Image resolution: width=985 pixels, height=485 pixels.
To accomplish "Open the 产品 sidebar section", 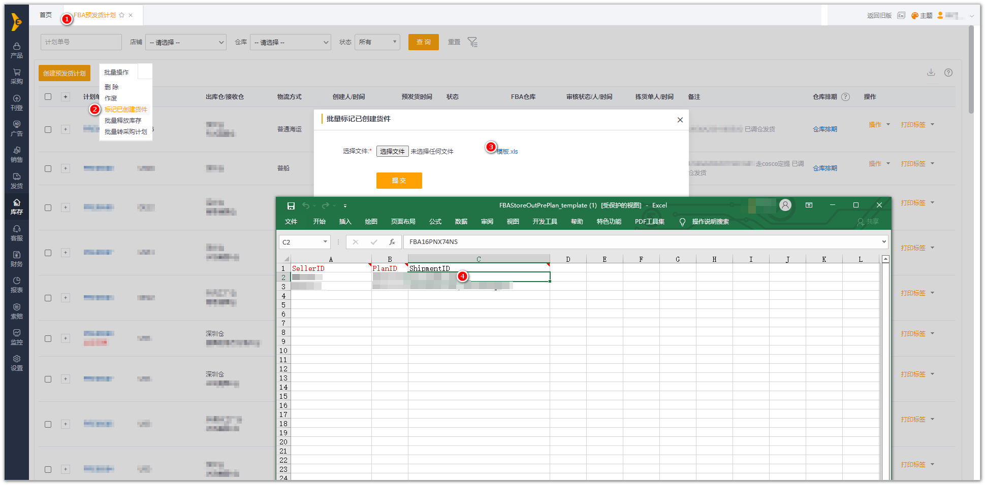I will (x=17, y=50).
